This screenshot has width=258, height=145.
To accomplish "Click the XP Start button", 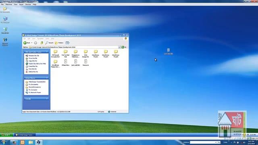I will pos(6,135).
